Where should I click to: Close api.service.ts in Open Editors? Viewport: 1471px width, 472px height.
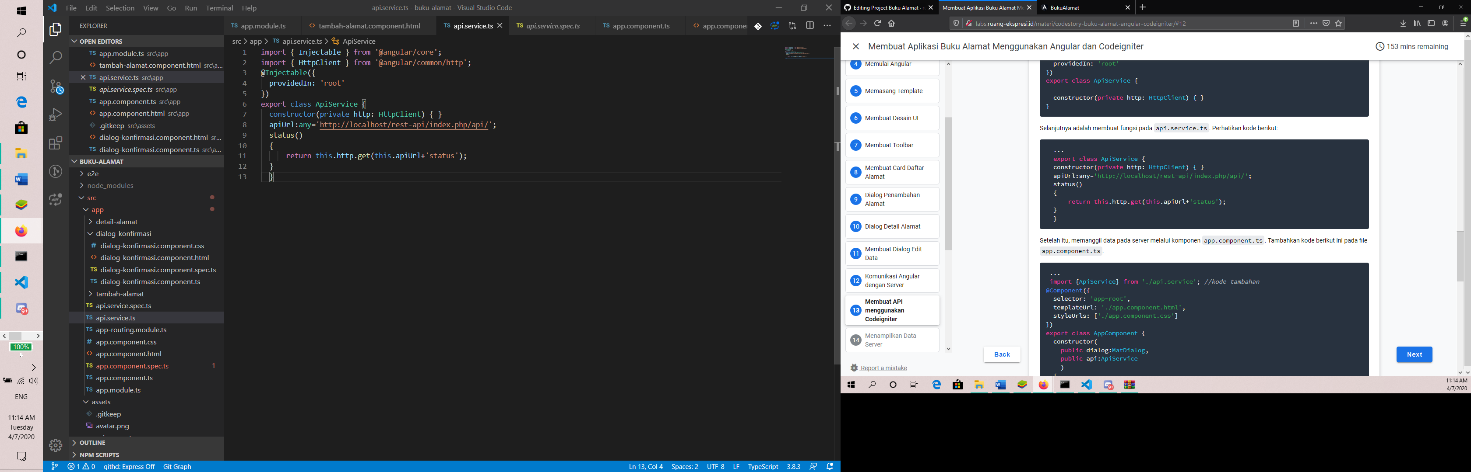pyautogui.click(x=83, y=77)
